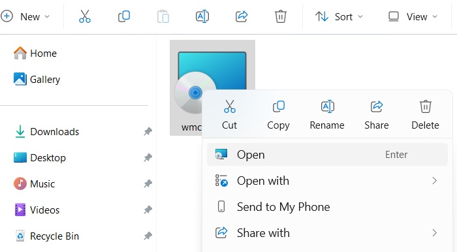Choose Delete in the context menu
Image resolution: width=457 pixels, height=252 pixels.
tap(425, 114)
